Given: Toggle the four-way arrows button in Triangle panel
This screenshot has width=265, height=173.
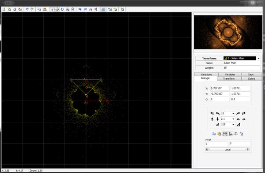Looking at the screenshot, I should [x=225, y=134].
